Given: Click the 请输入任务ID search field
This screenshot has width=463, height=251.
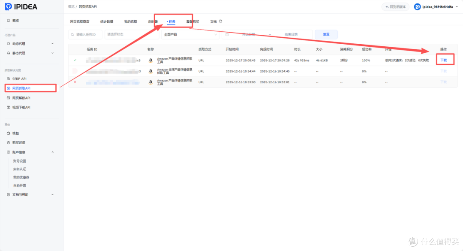Looking at the screenshot, I should pyautogui.click(x=85, y=35).
